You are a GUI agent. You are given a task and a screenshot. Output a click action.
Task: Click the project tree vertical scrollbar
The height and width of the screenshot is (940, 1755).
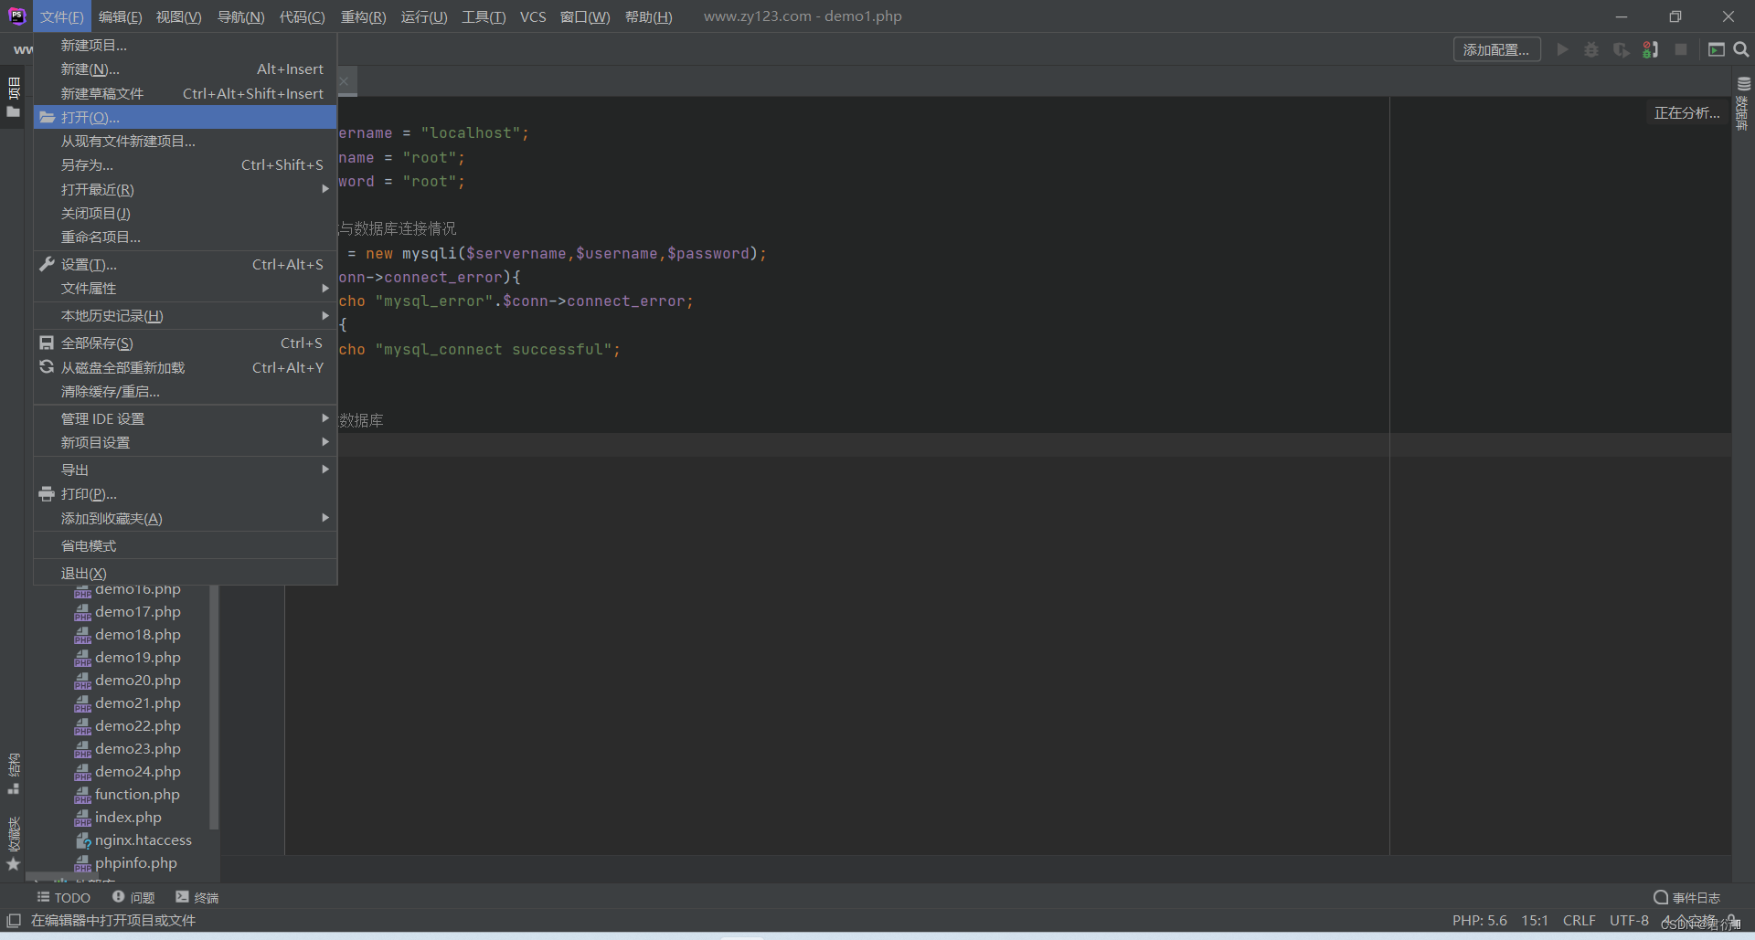pos(214,706)
